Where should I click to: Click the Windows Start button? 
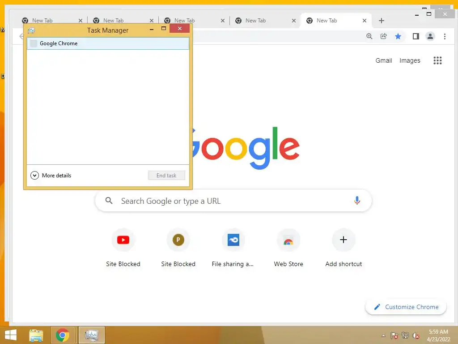coord(11,335)
